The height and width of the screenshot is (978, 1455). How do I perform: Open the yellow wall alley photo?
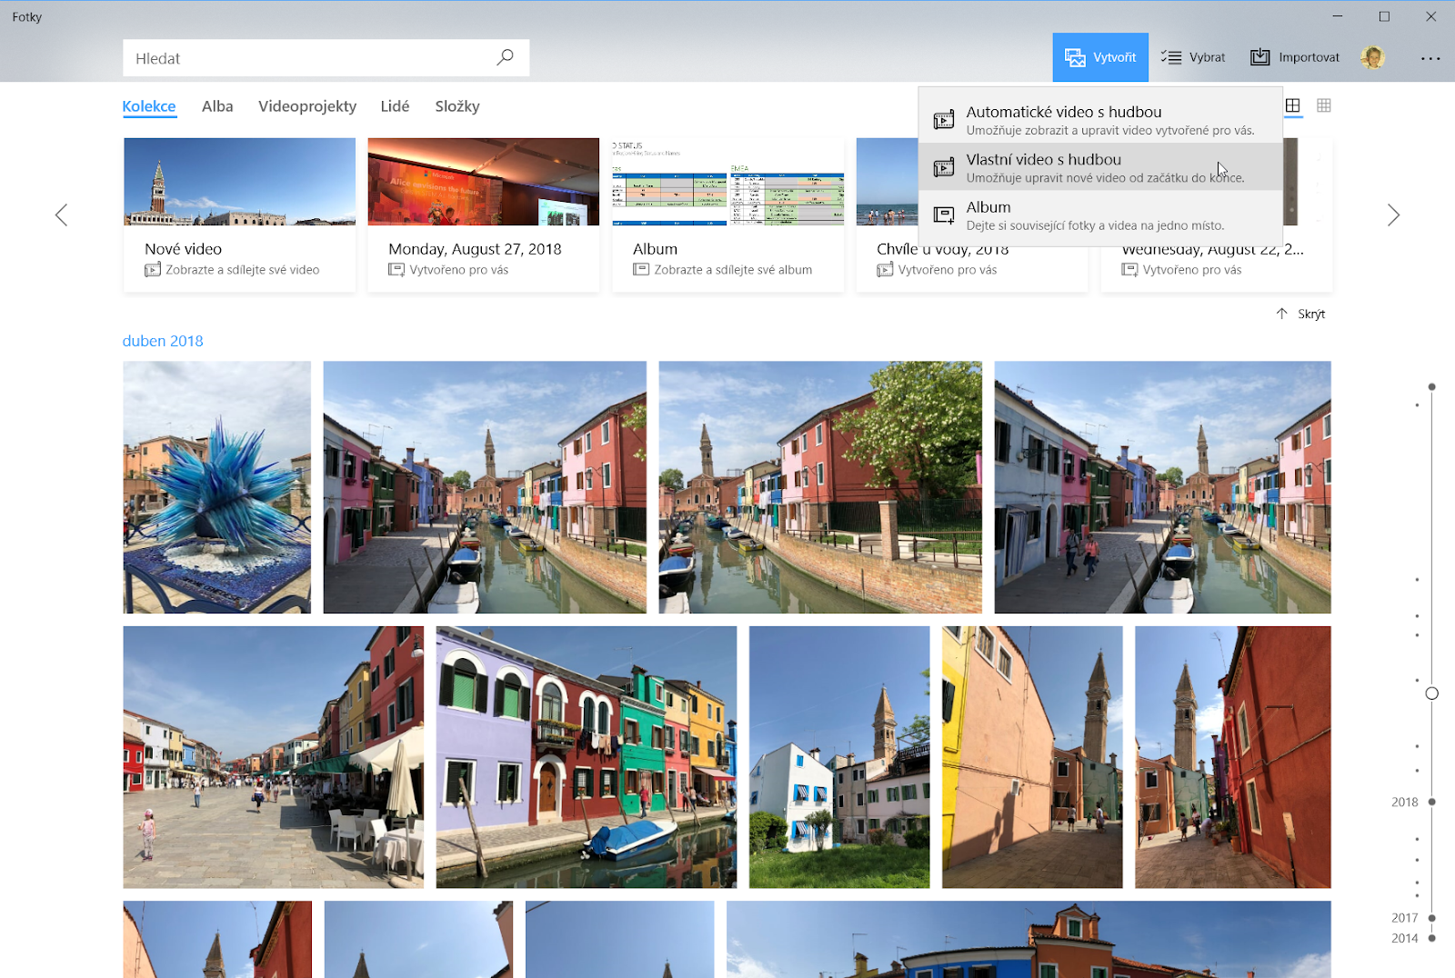pyautogui.click(x=1032, y=757)
